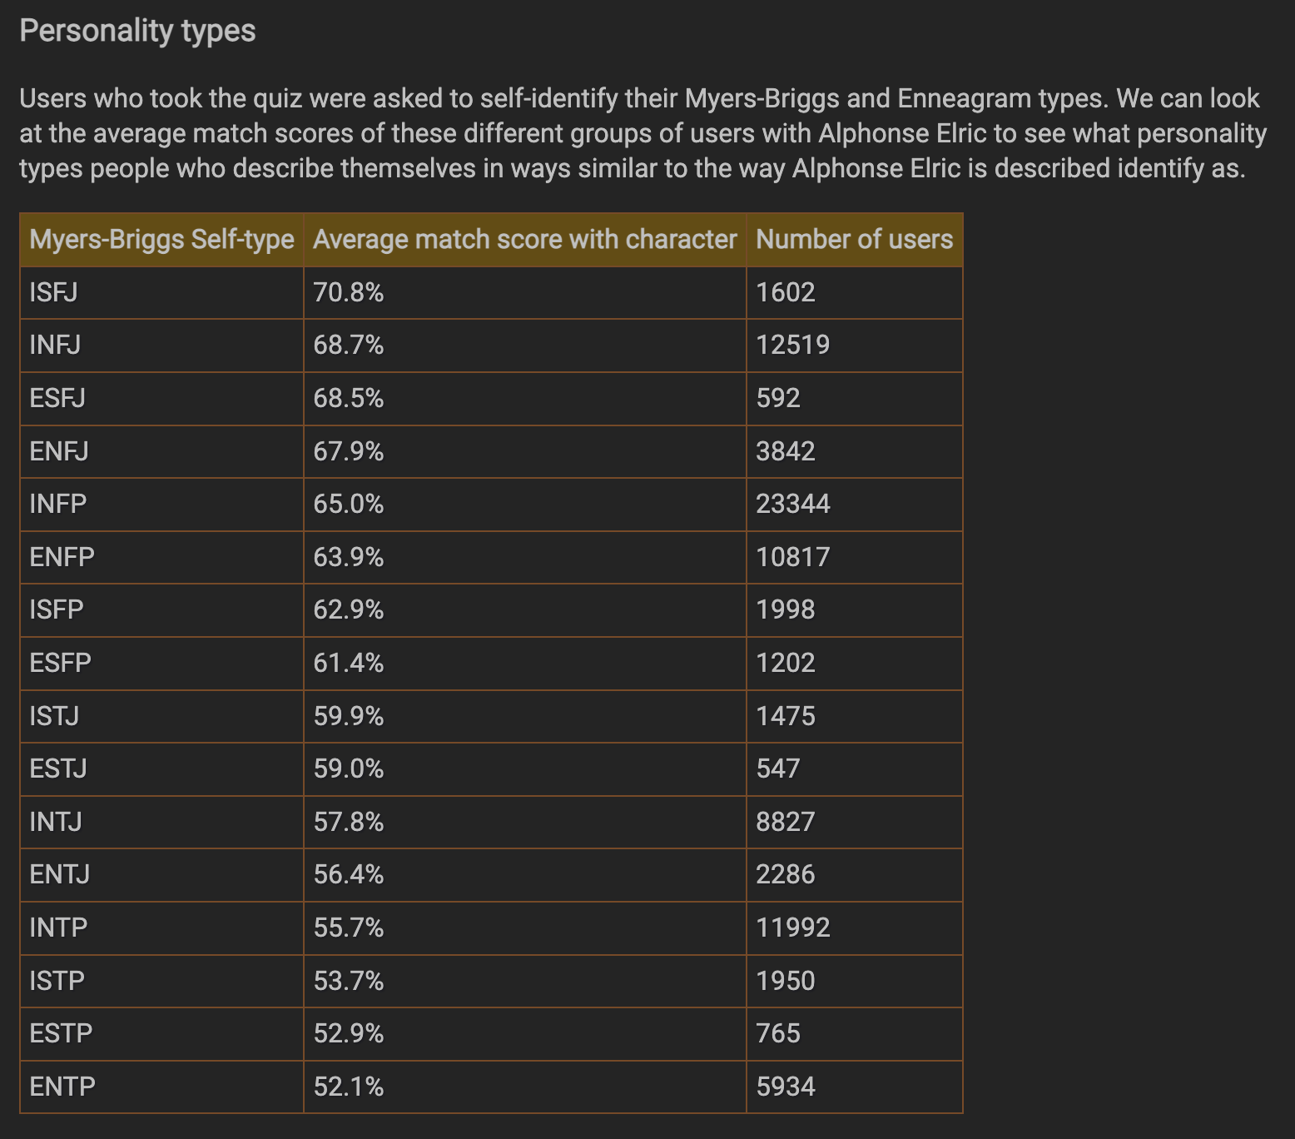This screenshot has height=1139, width=1295.
Task: Select the 5934 users cell
Action: [x=855, y=1087]
